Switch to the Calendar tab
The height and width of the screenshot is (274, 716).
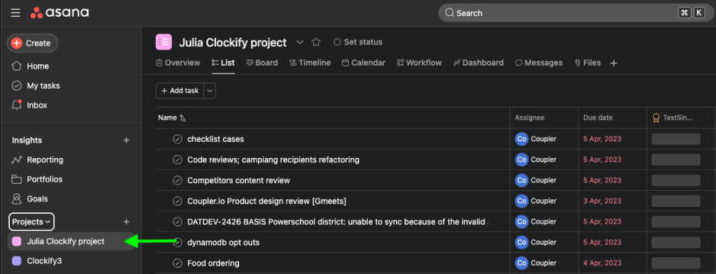pyautogui.click(x=364, y=63)
